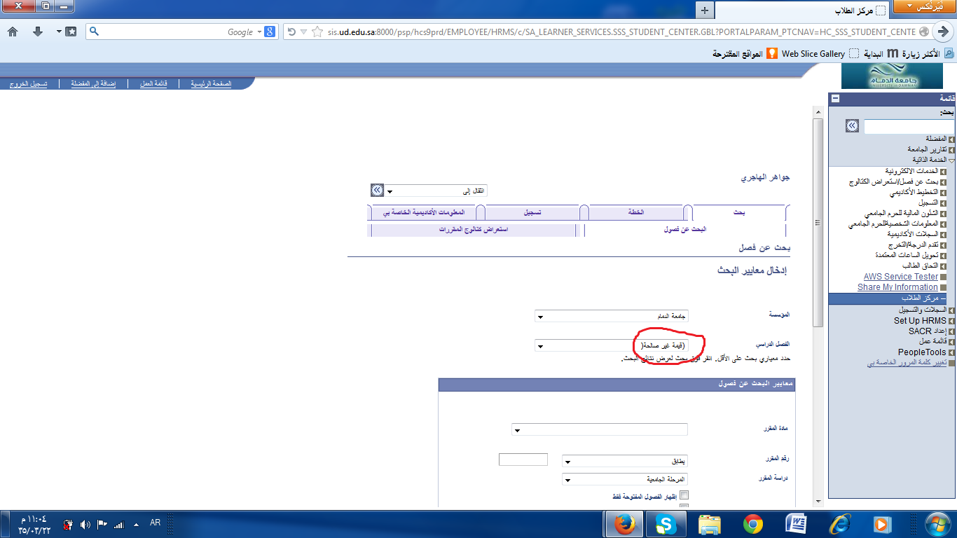The height and width of the screenshot is (538, 957).
Task: Click the رقم المقرر course number text field
Action: (523, 460)
